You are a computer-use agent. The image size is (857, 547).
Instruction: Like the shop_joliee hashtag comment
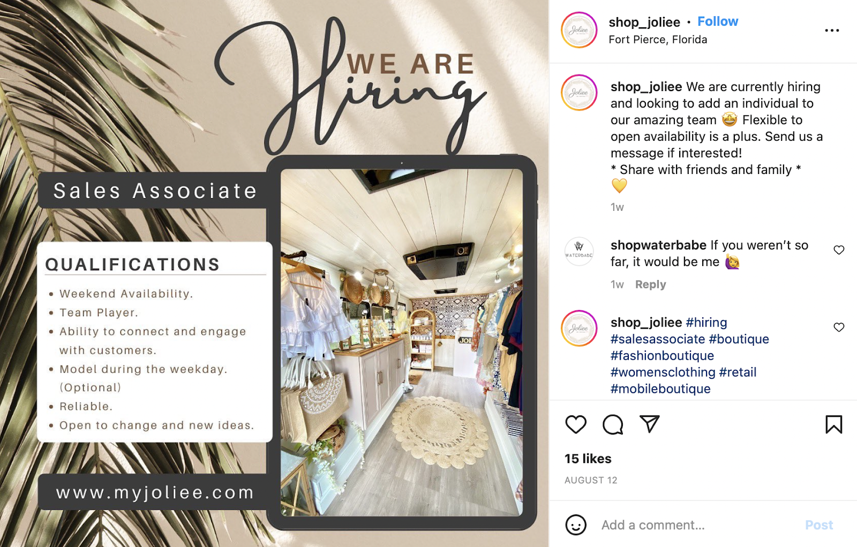tap(839, 327)
